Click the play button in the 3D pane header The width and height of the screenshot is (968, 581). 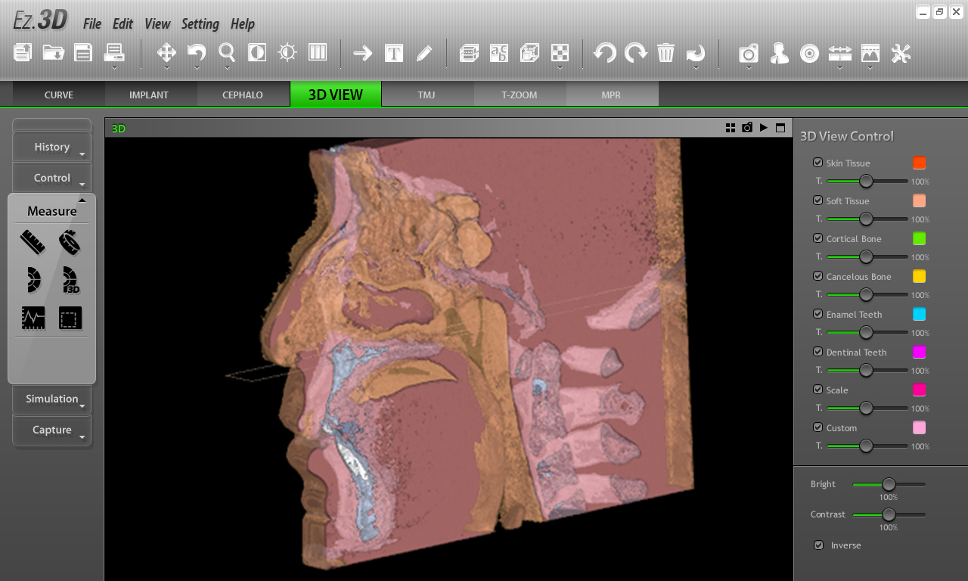[x=764, y=128]
